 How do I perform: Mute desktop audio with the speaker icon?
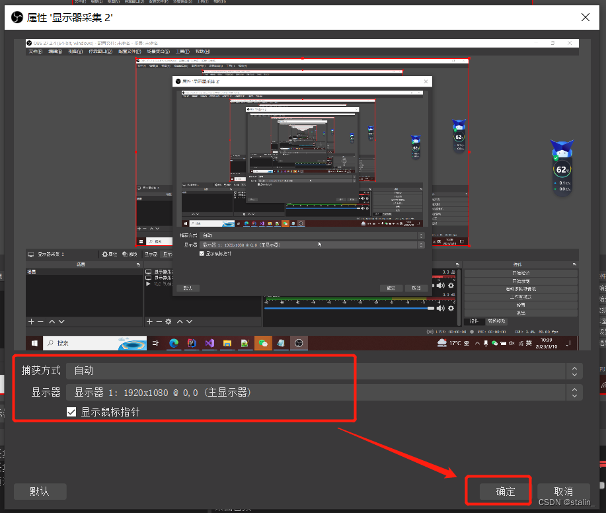[440, 286]
